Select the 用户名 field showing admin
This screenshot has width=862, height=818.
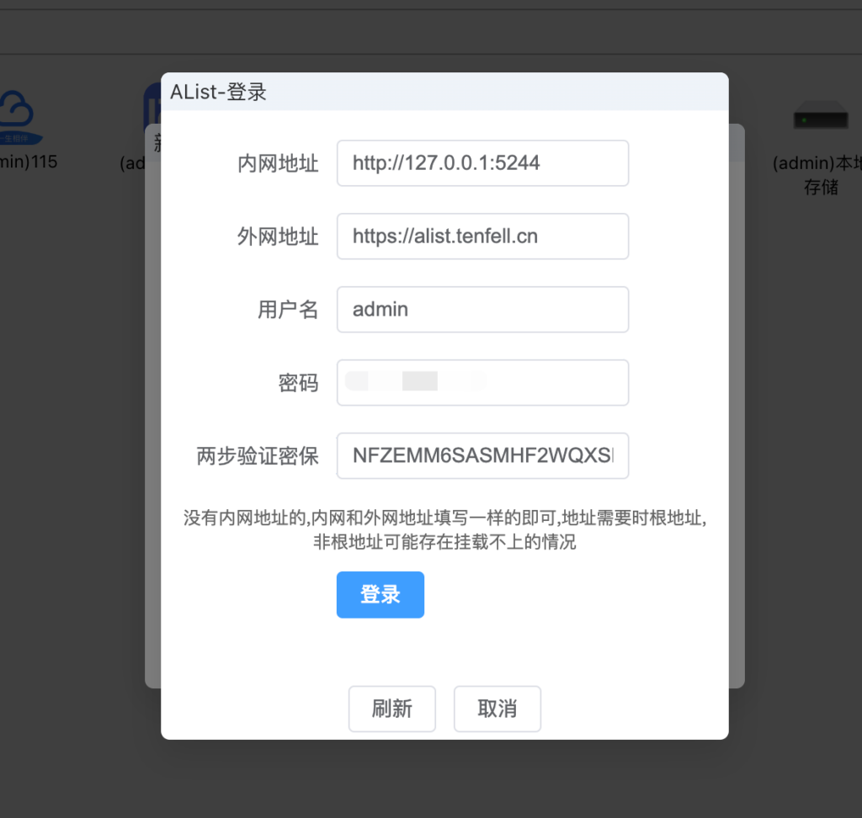click(482, 310)
